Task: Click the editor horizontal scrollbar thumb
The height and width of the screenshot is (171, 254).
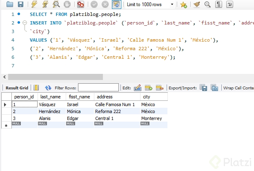Action: pos(56,77)
